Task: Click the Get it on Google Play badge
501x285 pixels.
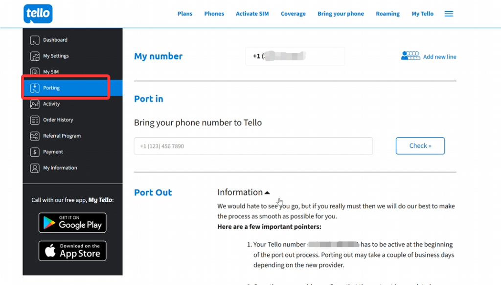Action: click(x=72, y=223)
